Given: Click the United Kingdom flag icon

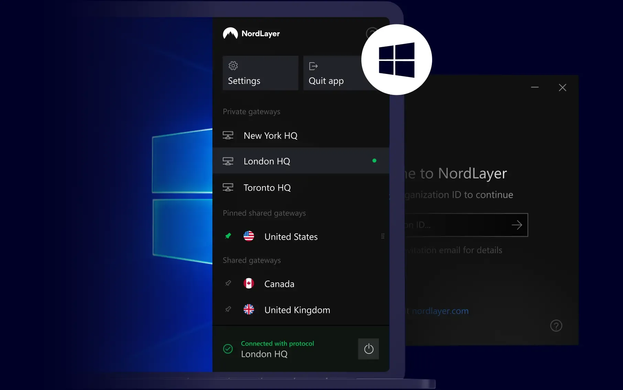Looking at the screenshot, I should click(x=249, y=310).
